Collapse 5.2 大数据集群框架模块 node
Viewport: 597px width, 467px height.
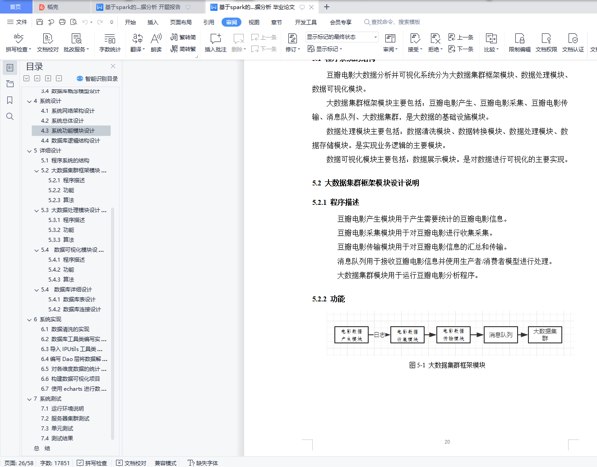coord(37,171)
